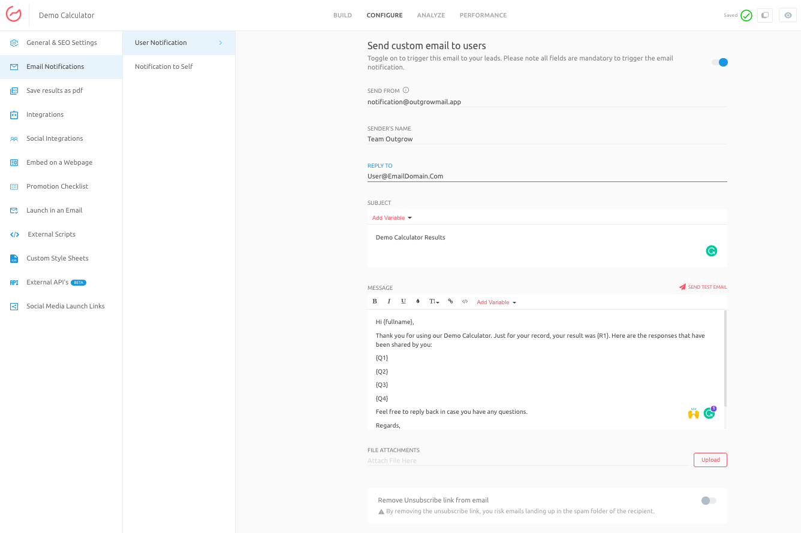801x533 pixels.
Task: Click the Sender's Name field
Action: [x=547, y=140]
